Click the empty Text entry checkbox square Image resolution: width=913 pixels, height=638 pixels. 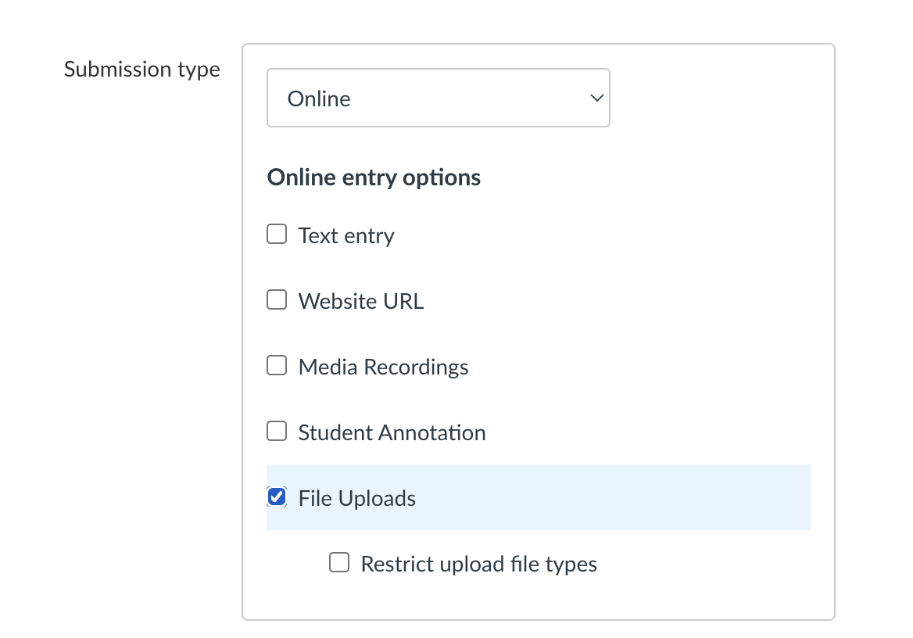(x=277, y=234)
